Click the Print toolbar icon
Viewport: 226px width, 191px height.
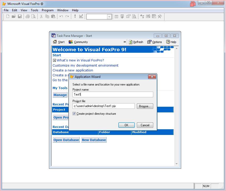(x=27, y=16)
